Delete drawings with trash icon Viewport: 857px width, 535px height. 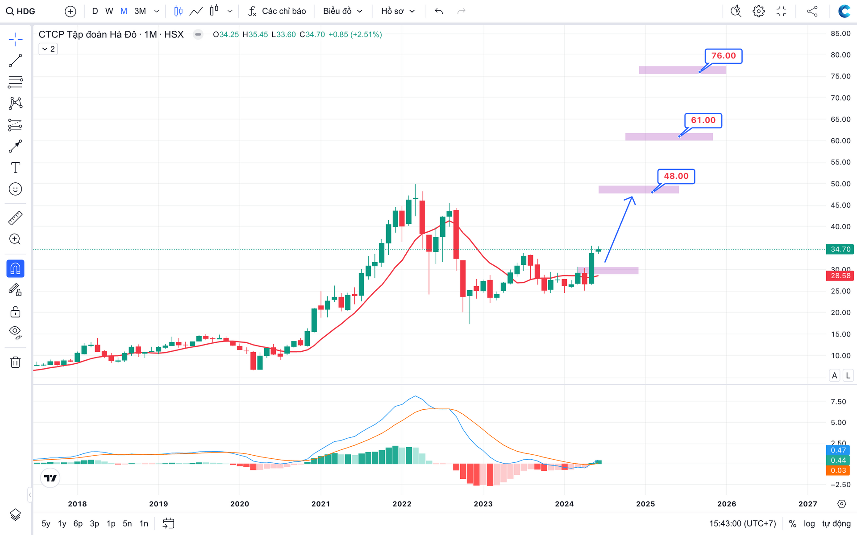coord(16,362)
